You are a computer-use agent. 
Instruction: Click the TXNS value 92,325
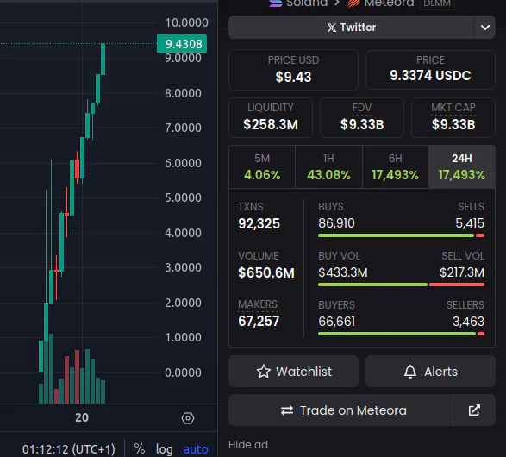(259, 223)
